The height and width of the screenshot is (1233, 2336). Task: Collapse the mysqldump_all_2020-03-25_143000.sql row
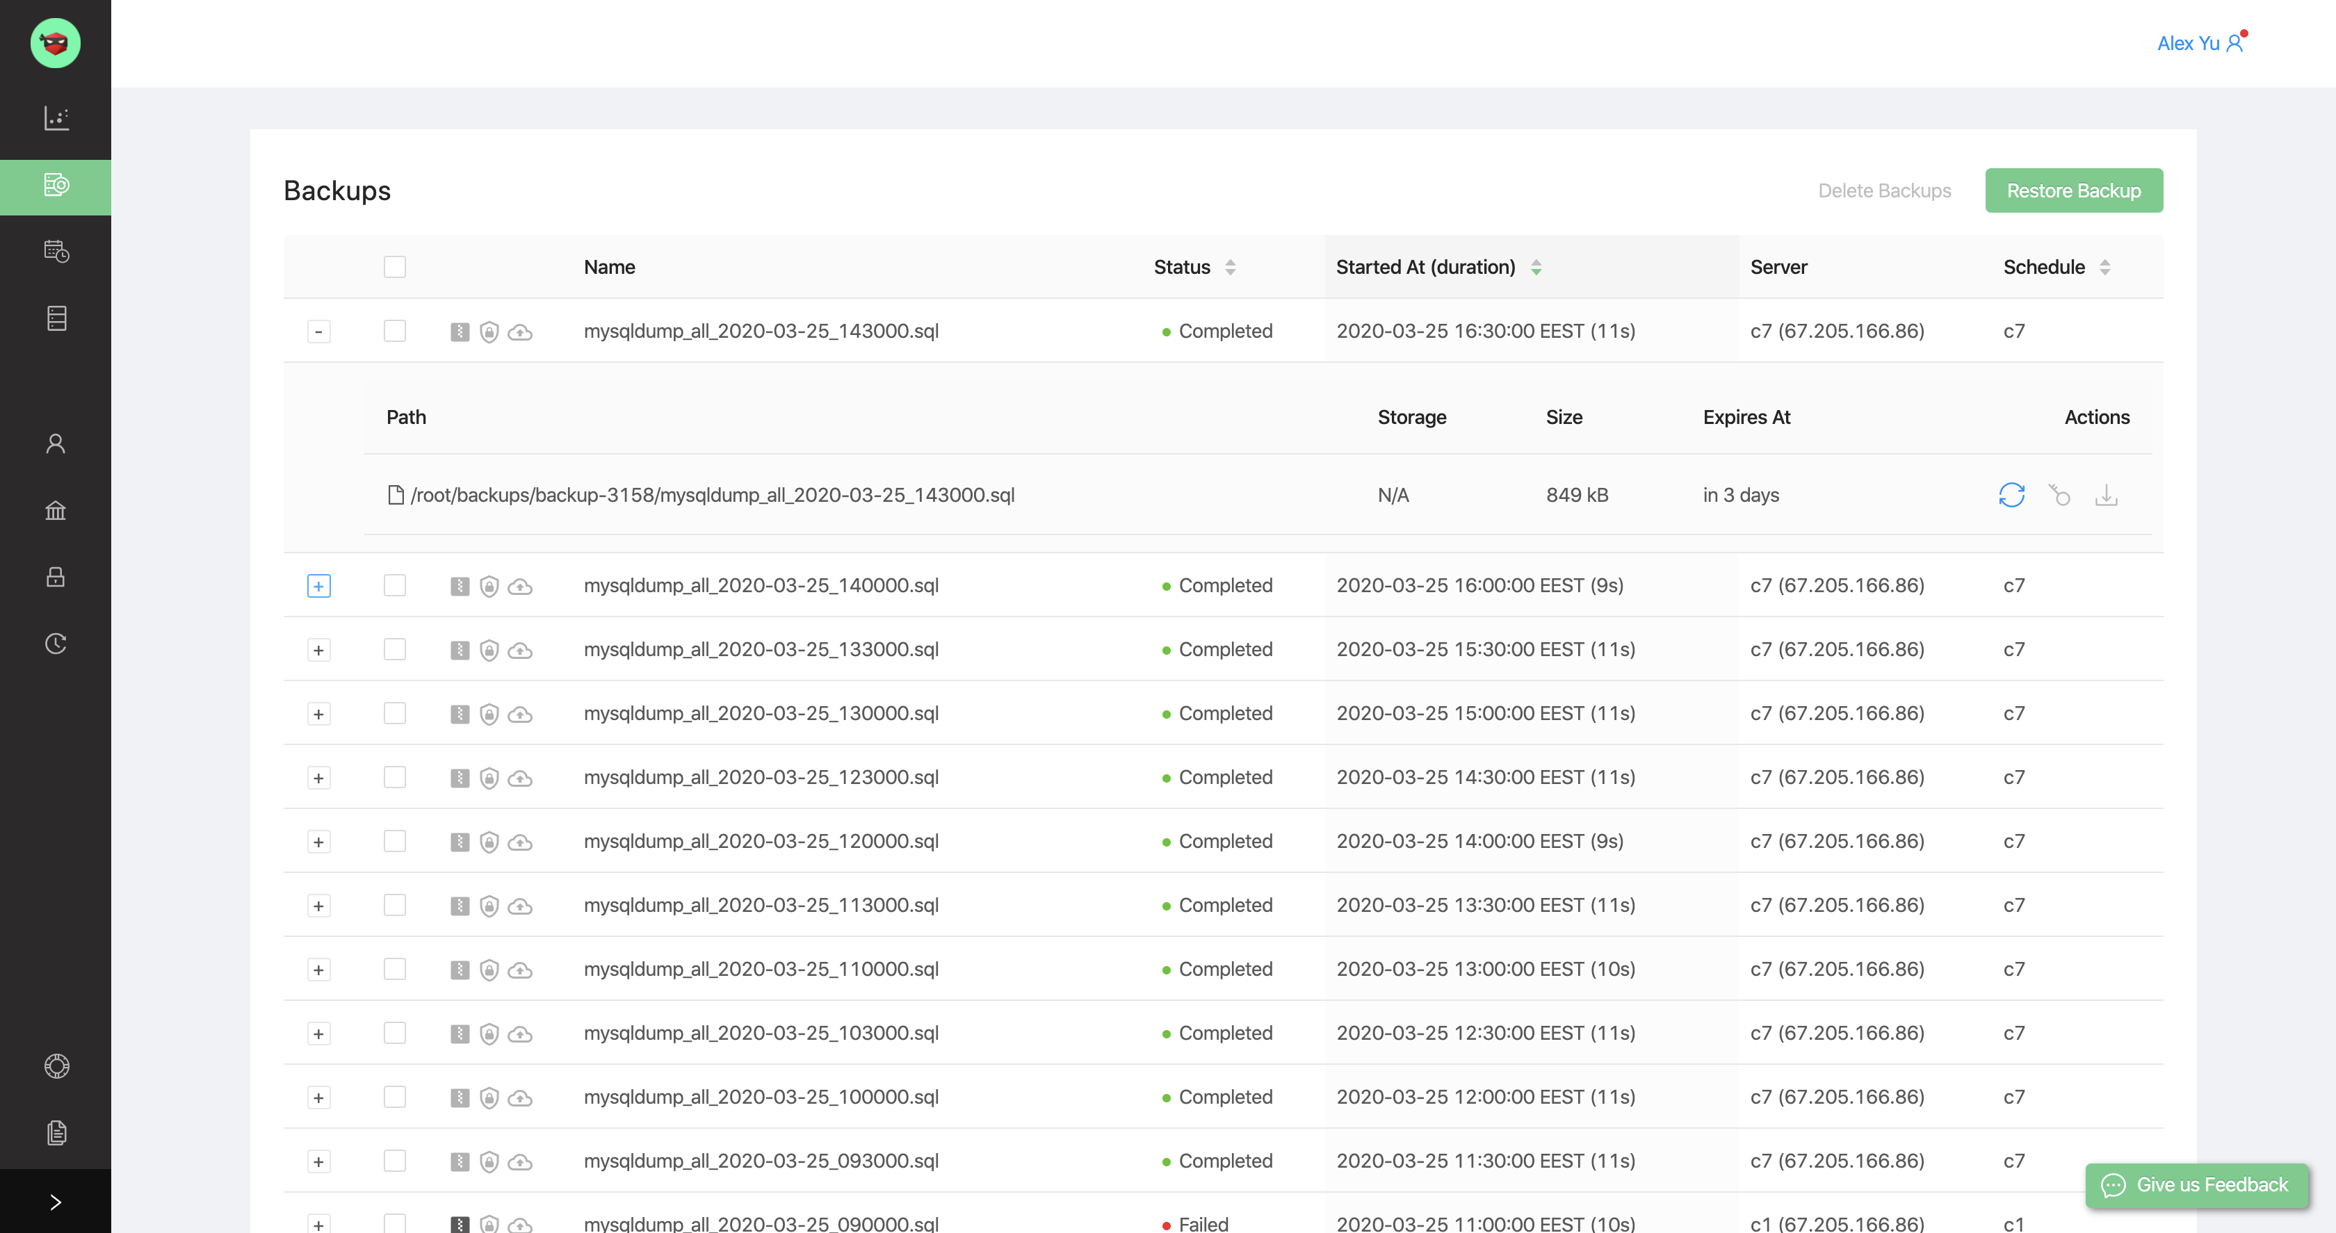pyautogui.click(x=318, y=332)
